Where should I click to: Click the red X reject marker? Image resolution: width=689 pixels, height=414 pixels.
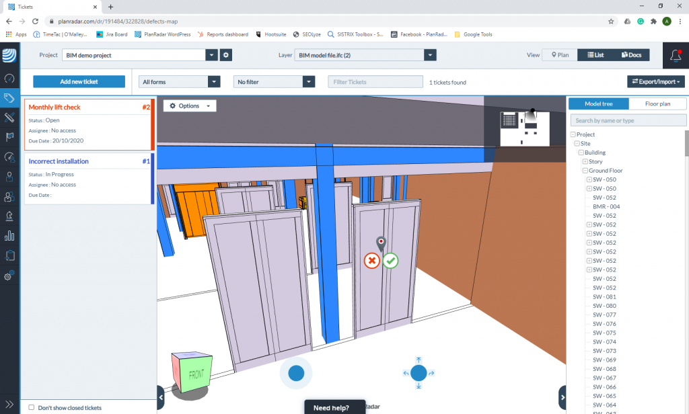click(x=371, y=260)
